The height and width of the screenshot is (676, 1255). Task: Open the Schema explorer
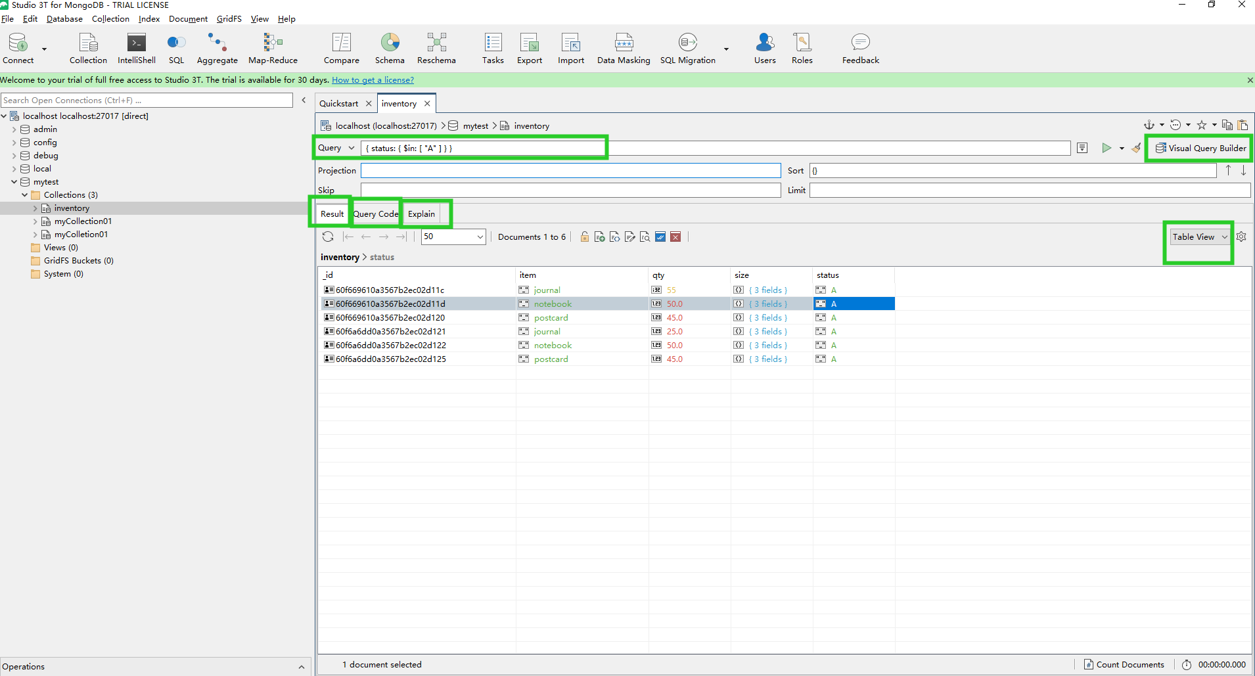tap(390, 49)
